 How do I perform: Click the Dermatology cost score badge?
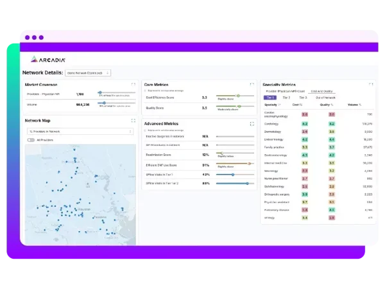click(305, 132)
